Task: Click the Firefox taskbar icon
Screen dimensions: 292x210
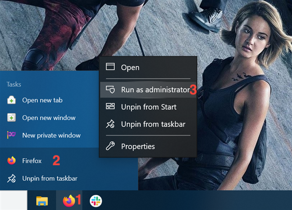Action: tap(69, 201)
